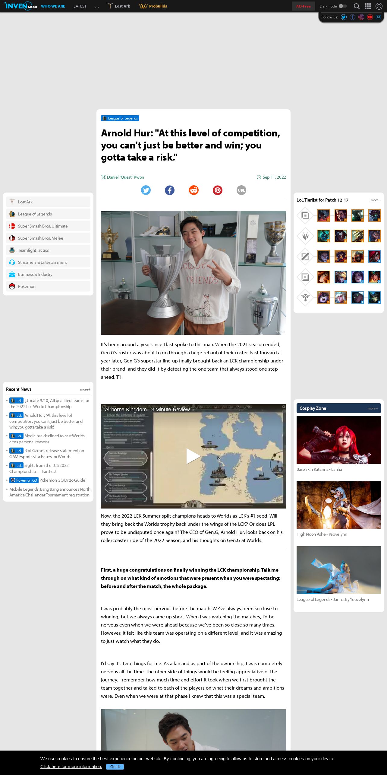Open first champion portrait in jungle row
Viewport: 387px width, 775px height.
coord(324,236)
